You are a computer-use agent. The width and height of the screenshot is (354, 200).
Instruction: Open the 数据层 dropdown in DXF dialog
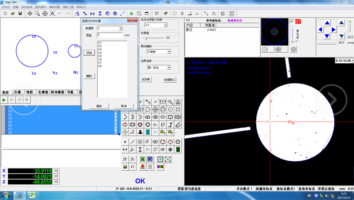click(x=120, y=28)
